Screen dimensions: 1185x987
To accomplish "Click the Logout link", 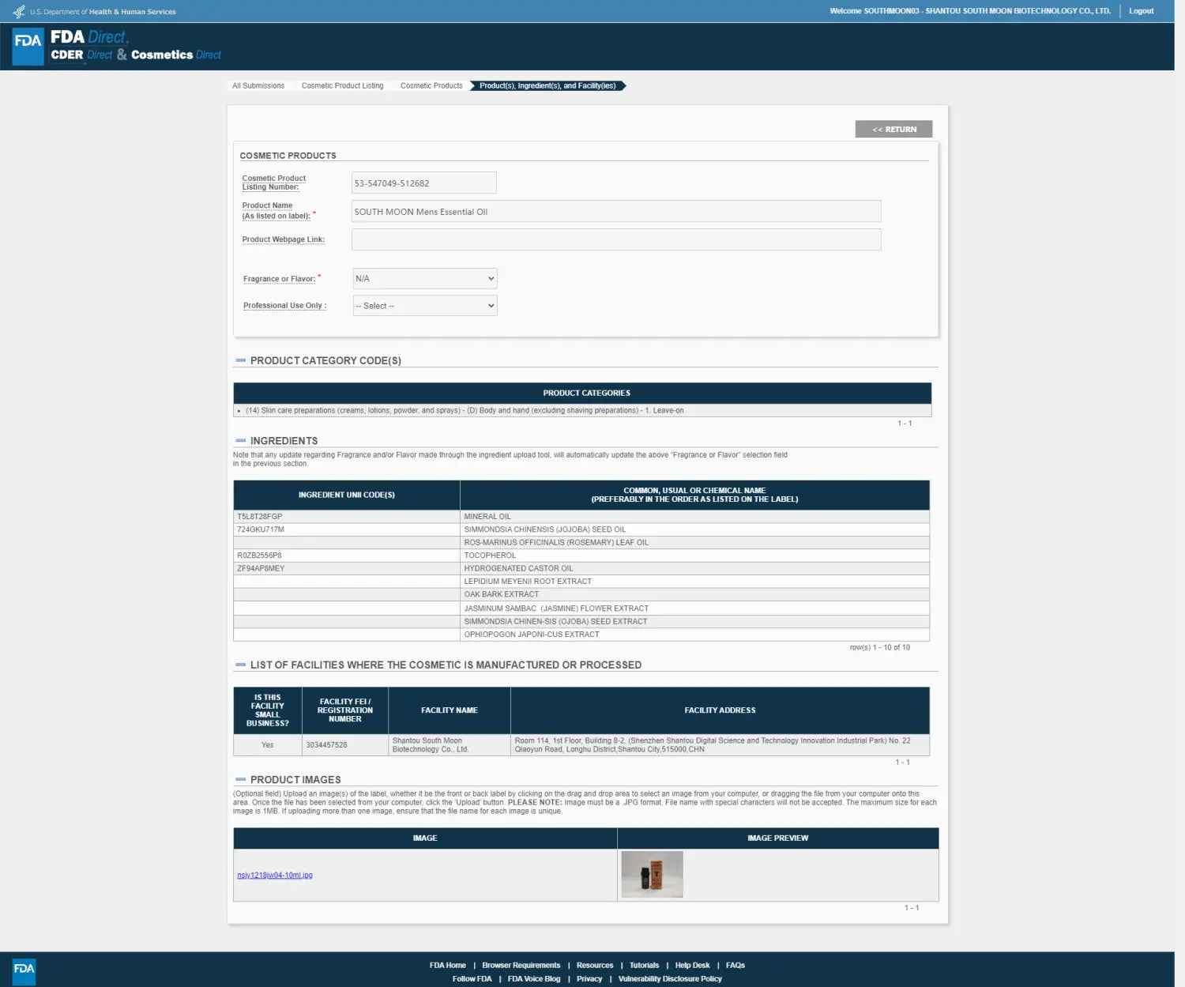I will tap(1141, 11).
